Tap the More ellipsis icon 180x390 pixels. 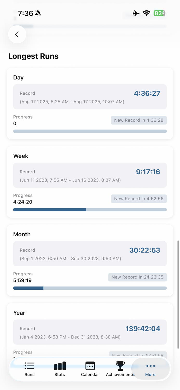tap(150, 366)
